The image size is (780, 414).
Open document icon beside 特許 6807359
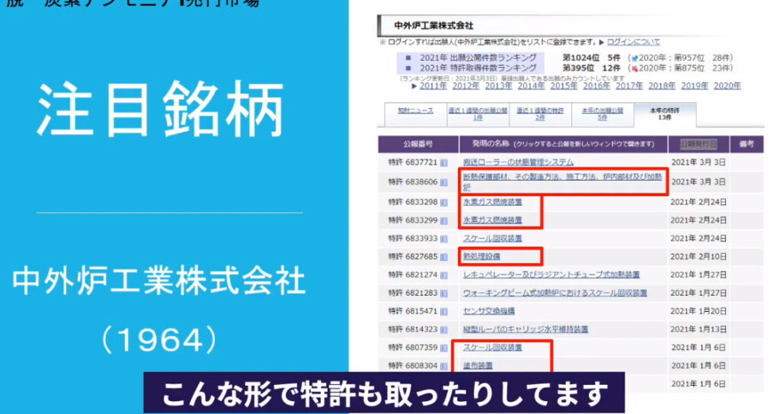point(444,348)
